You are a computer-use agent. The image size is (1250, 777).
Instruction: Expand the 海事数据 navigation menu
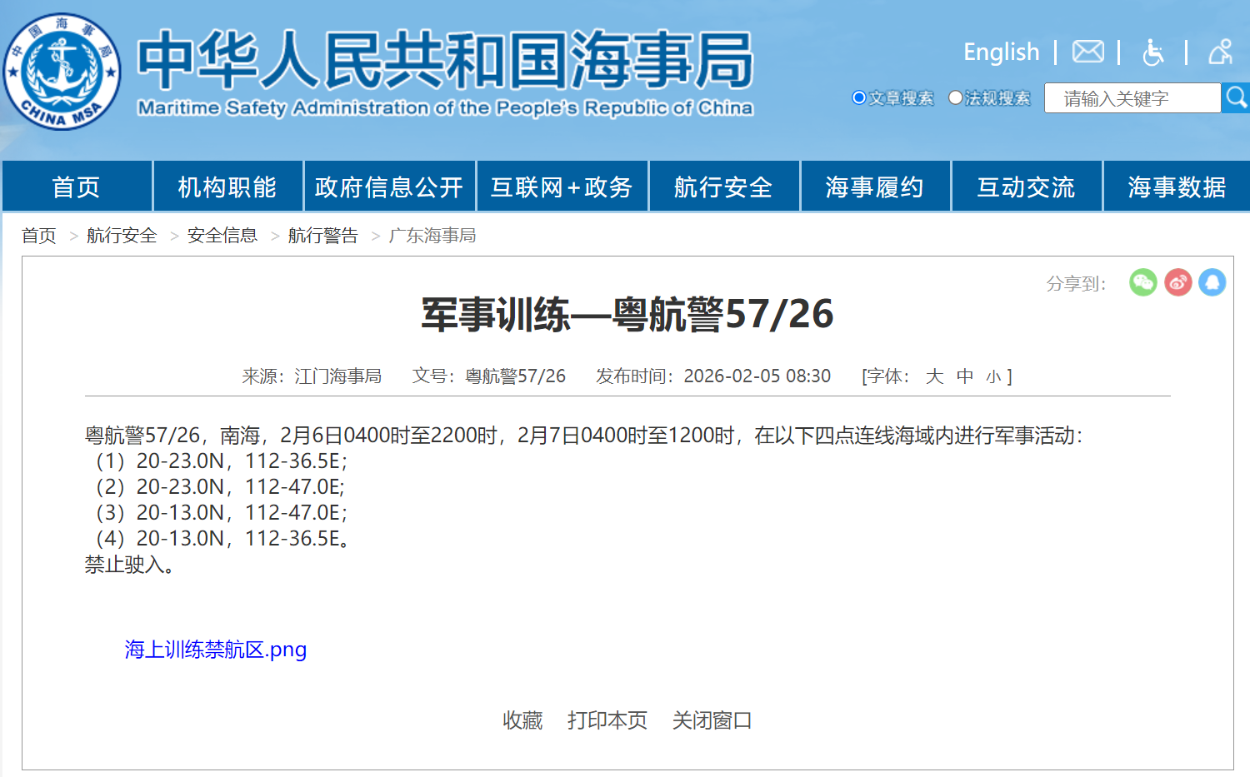point(1177,187)
